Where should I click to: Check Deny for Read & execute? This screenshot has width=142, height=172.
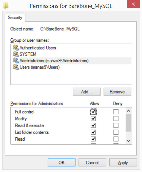pos(116,125)
